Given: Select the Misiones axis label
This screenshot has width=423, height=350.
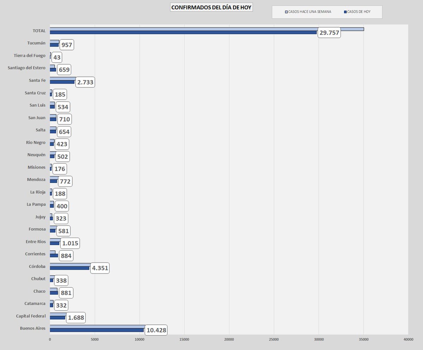Looking at the screenshot, I should coord(37,167).
